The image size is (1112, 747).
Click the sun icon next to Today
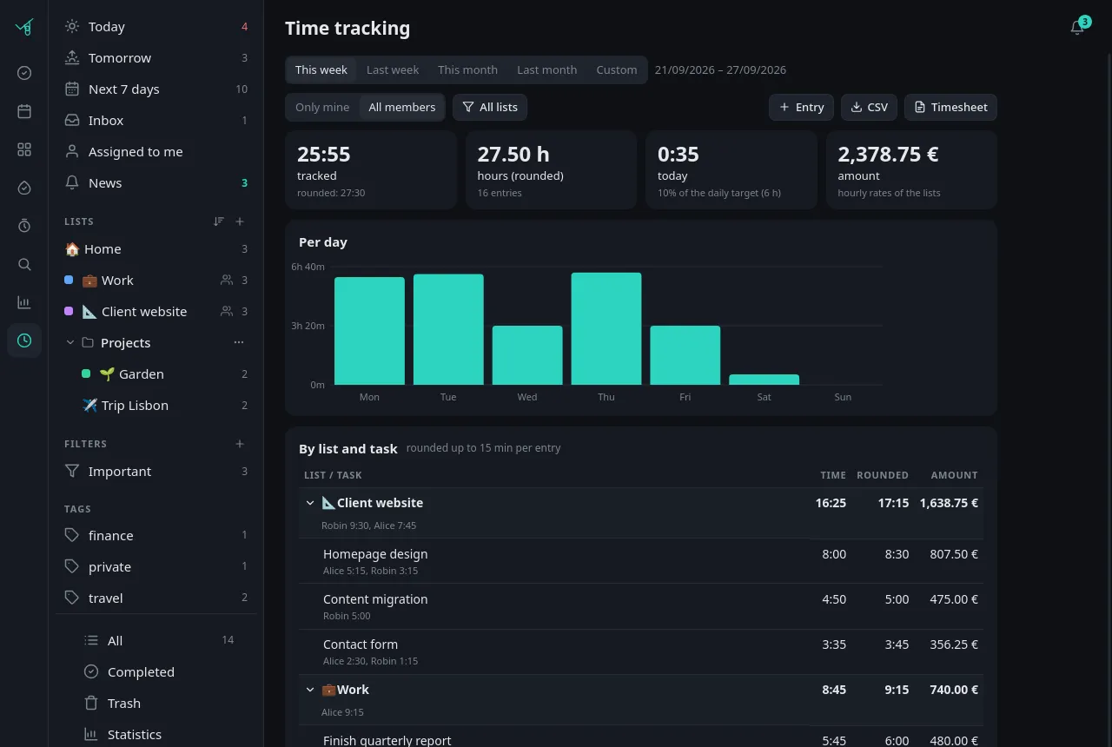pyautogui.click(x=72, y=27)
